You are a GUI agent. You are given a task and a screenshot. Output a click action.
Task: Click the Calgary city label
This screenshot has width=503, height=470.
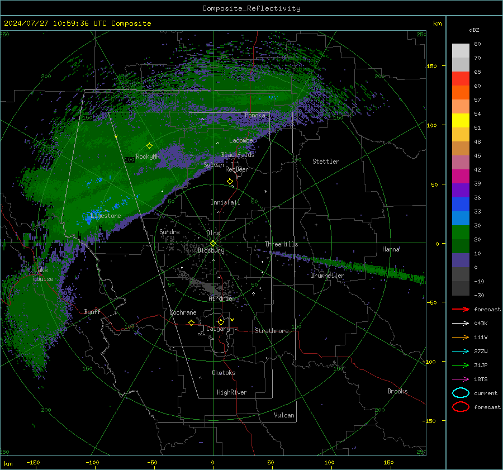218,329
